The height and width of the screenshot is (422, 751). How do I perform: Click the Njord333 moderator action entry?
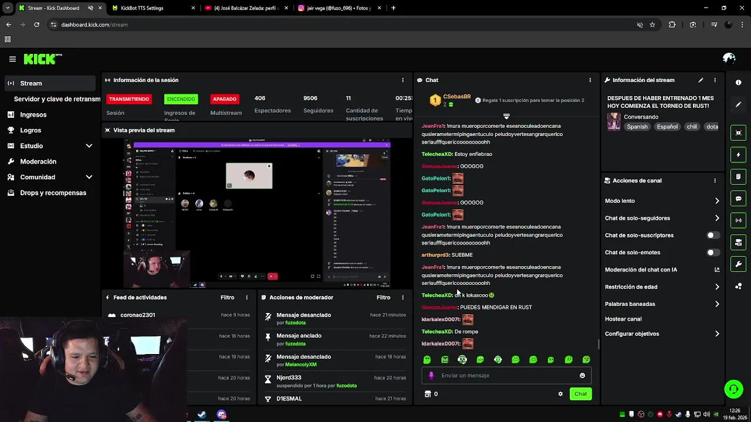pos(335,382)
